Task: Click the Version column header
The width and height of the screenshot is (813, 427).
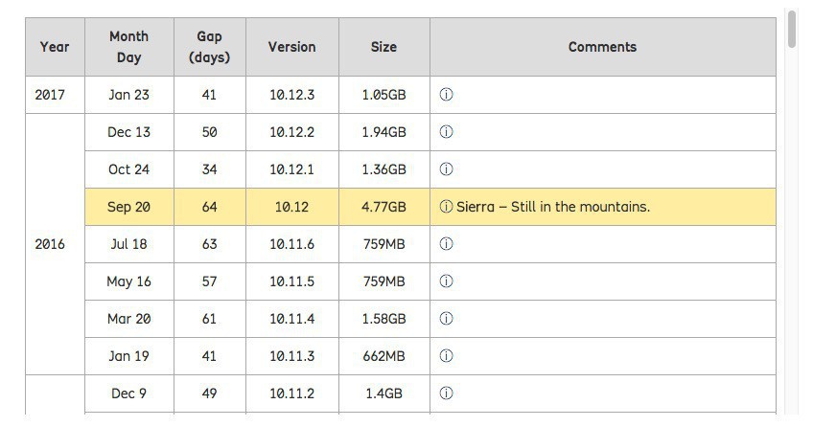Action: click(291, 47)
